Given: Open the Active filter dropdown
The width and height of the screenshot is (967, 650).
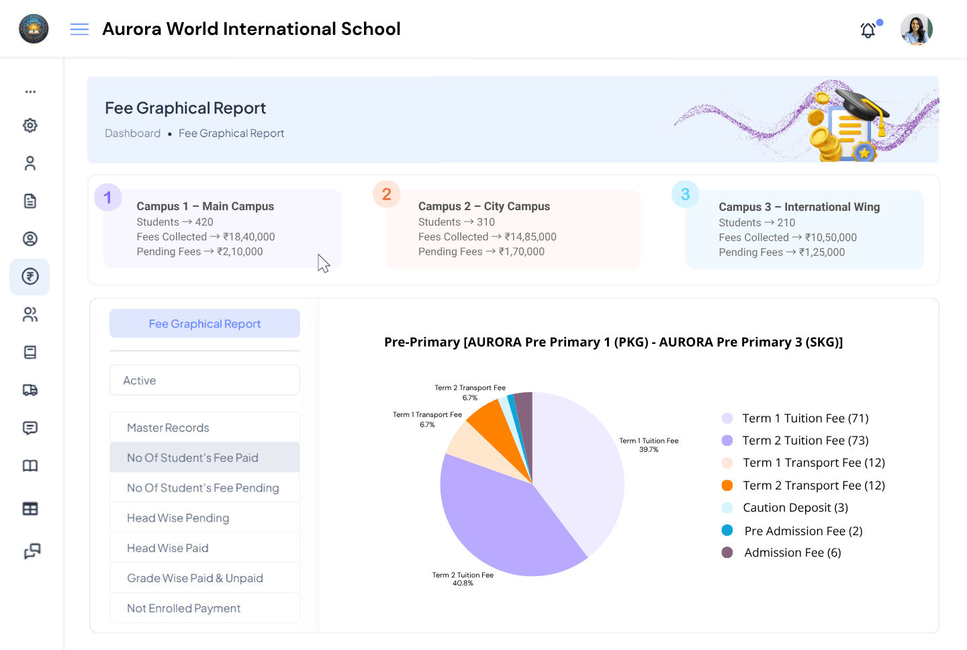Looking at the screenshot, I should pyautogui.click(x=204, y=379).
